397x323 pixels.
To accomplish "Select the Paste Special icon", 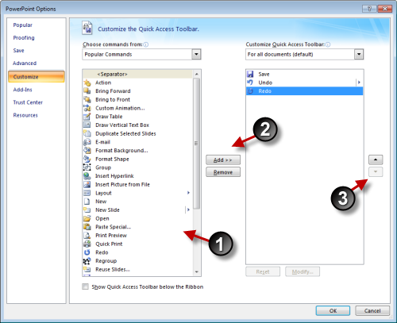I will [x=87, y=227].
